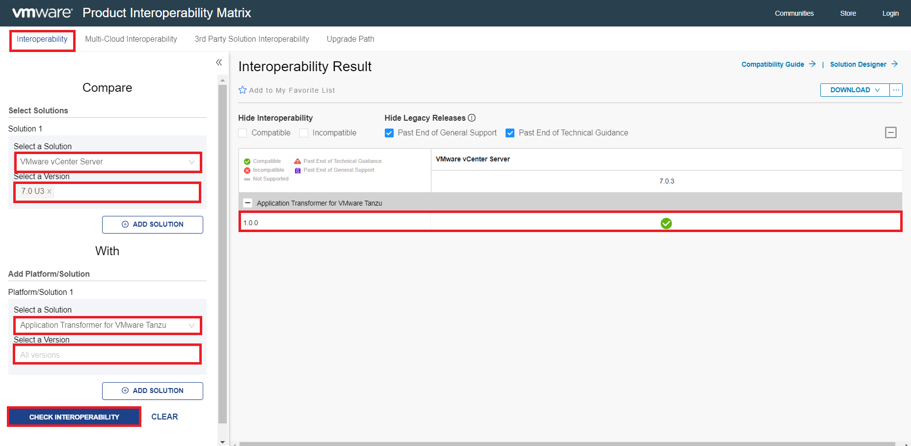This screenshot has width=911, height=446.
Task: Enable the Compatible filter checkbox
Action: pos(242,132)
